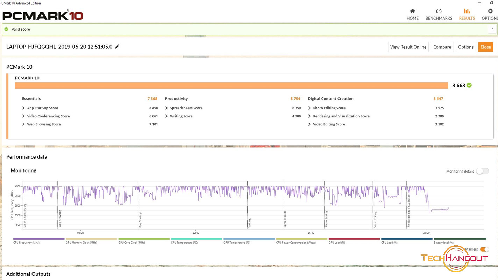Click the Video Editing marker on chart
The image size is (498, 280).
click(375, 219)
